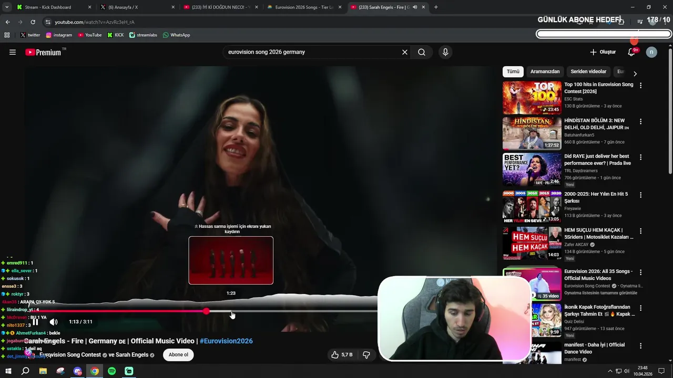
Task: Open YouTube notifications bell
Action: pyautogui.click(x=631, y=52)
